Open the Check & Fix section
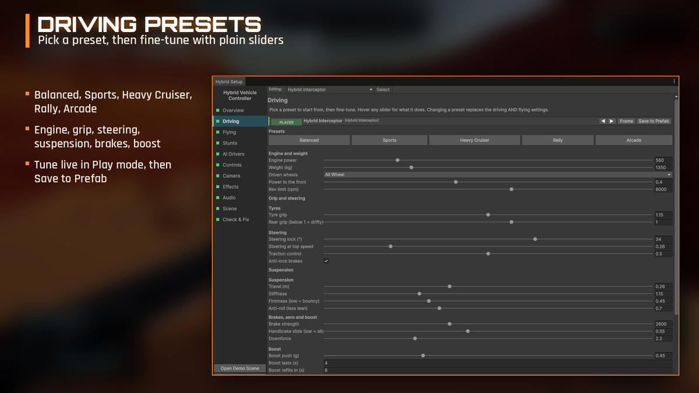The width and height of the screenshot is (699, 393). 239,219
